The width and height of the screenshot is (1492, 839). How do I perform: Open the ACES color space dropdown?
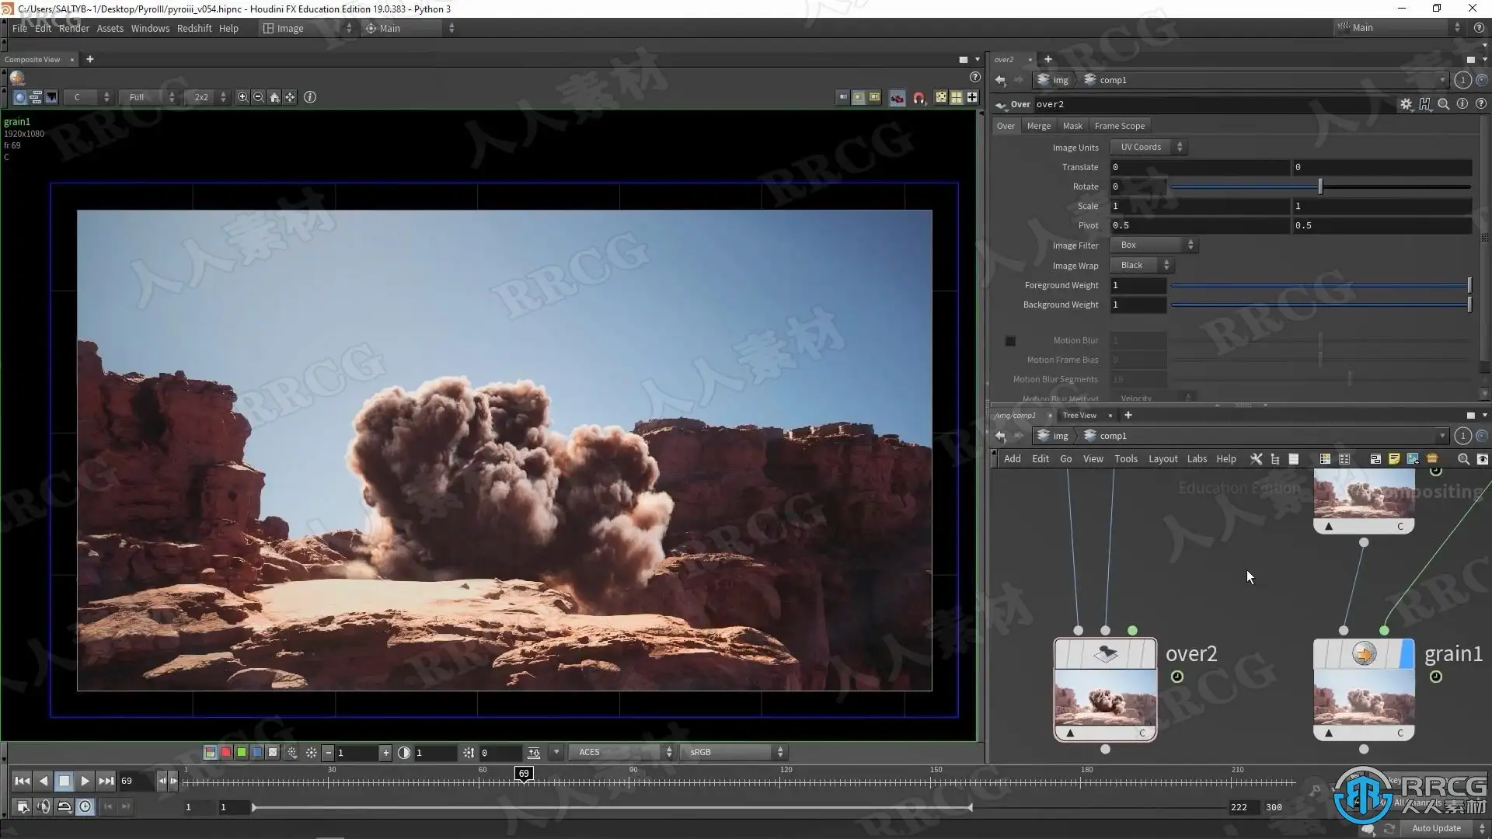tap(622, 752)
